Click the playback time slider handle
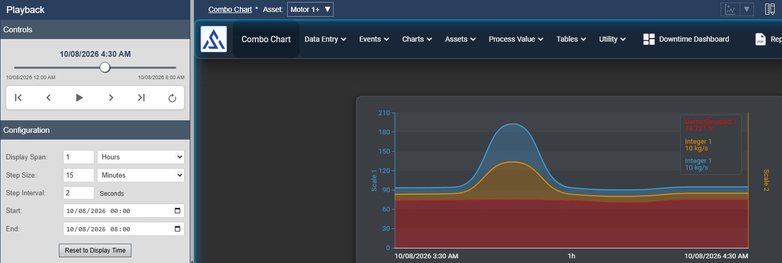 click(x=105, y=67)
